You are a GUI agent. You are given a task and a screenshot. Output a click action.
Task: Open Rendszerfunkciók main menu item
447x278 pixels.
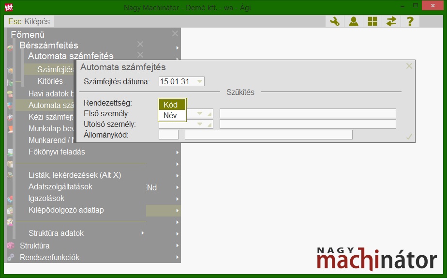(x=50, y=257)
